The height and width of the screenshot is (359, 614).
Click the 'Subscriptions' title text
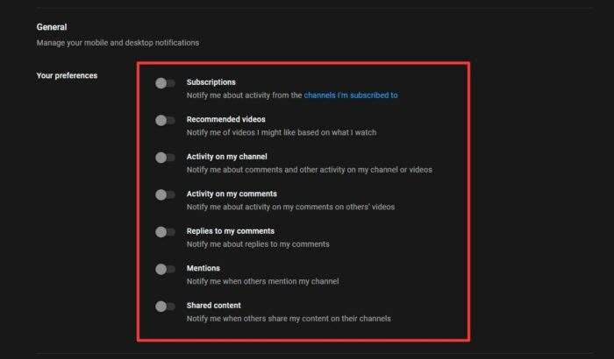pyautogui.click(x=211, y=82)
